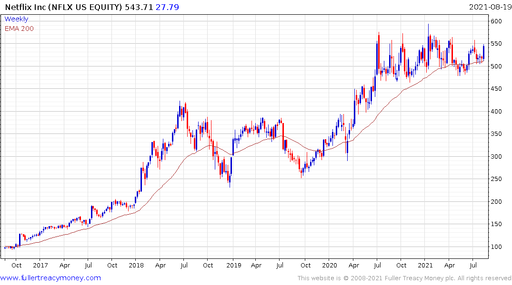Select the 450 price axis label

(x=496, y=89)
